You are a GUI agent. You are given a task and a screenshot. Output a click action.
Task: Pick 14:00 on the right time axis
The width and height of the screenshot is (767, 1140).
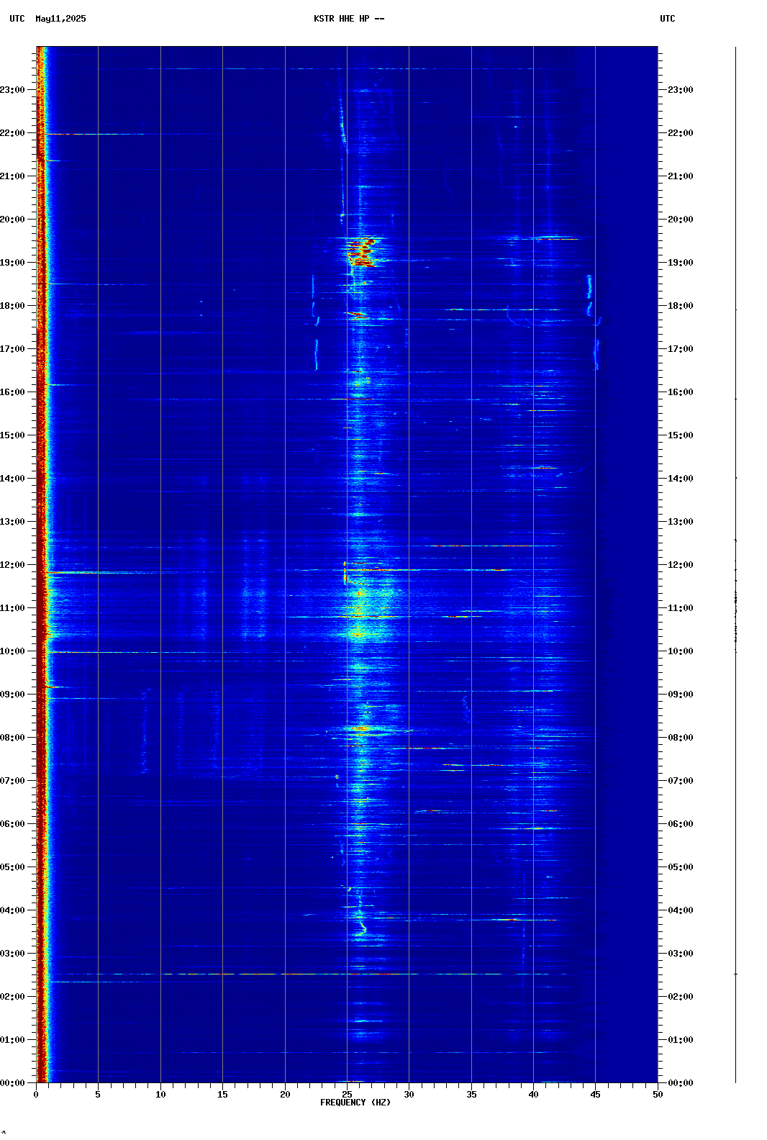[x=681, y=479]
